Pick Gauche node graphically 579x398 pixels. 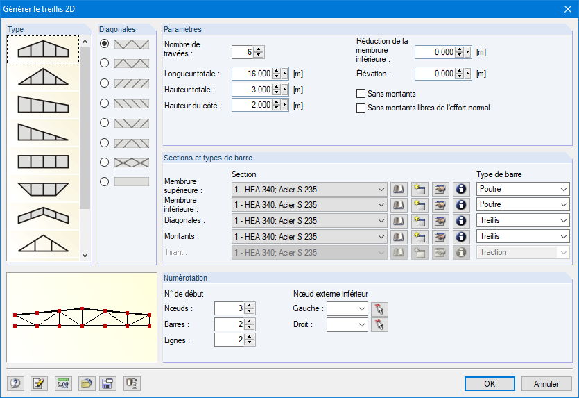(379, 309)
